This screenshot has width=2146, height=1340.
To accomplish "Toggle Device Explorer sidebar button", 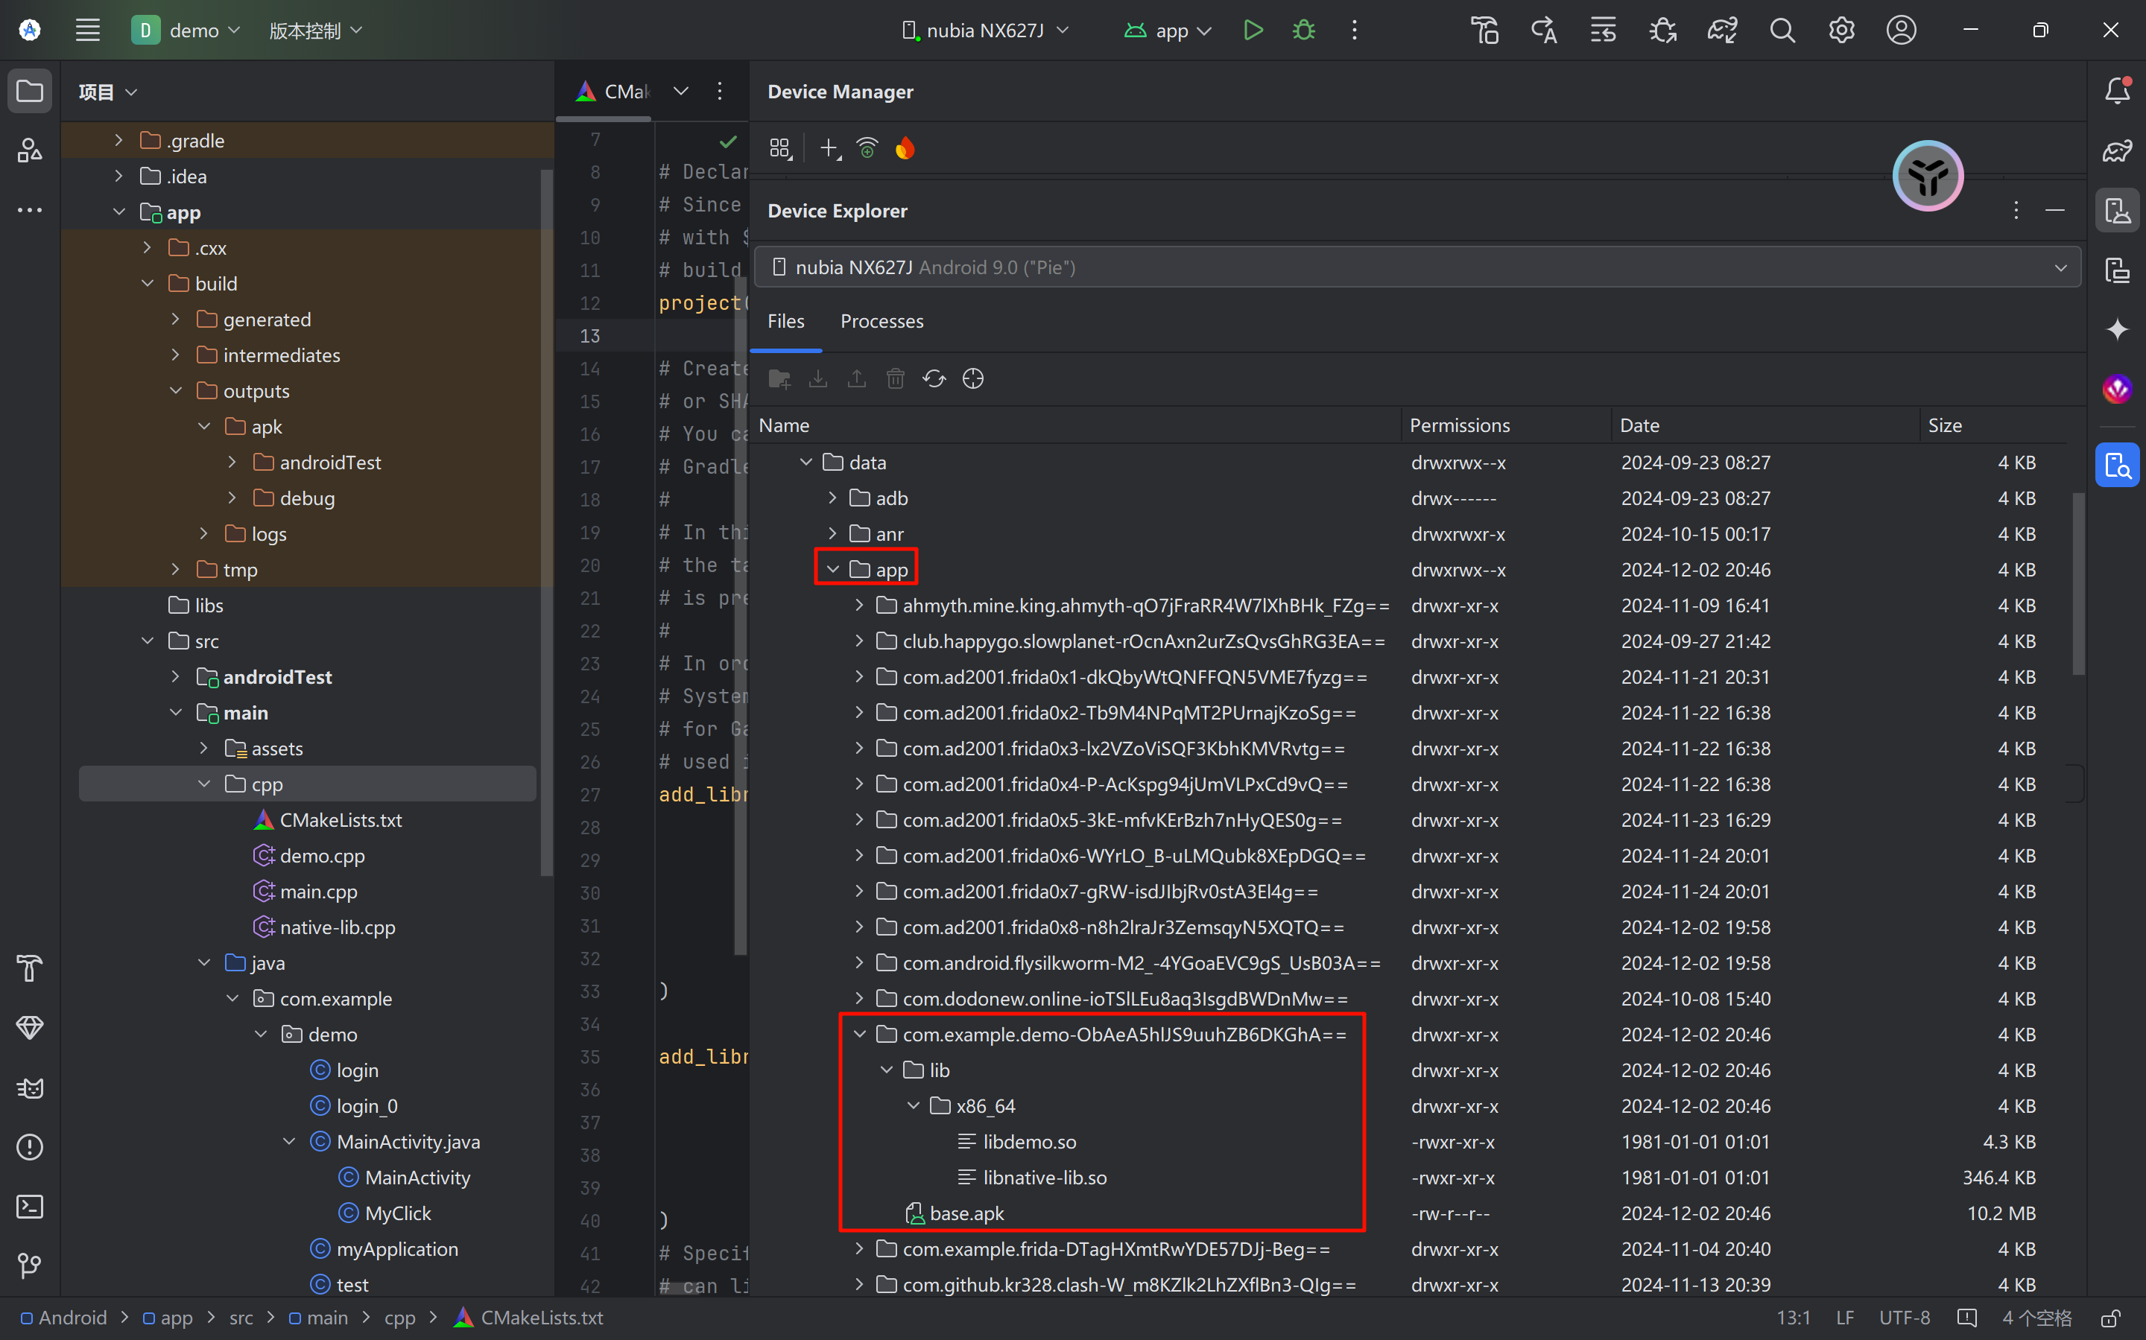I will (x=2117, y=466).
